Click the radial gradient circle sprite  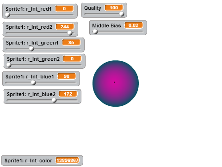point(116,83)
